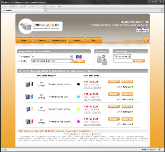The height and width of the screenshot is (152, 165).
Task: Click the search text input field
Action: click(x=123, y=60)
